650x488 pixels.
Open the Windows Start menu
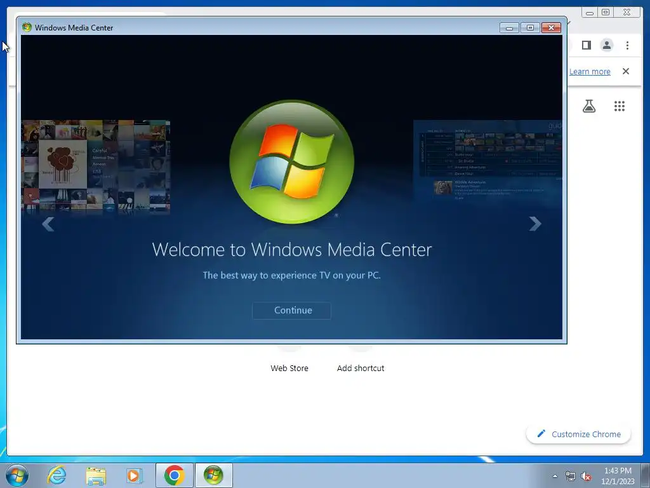(x=17, y=475)
